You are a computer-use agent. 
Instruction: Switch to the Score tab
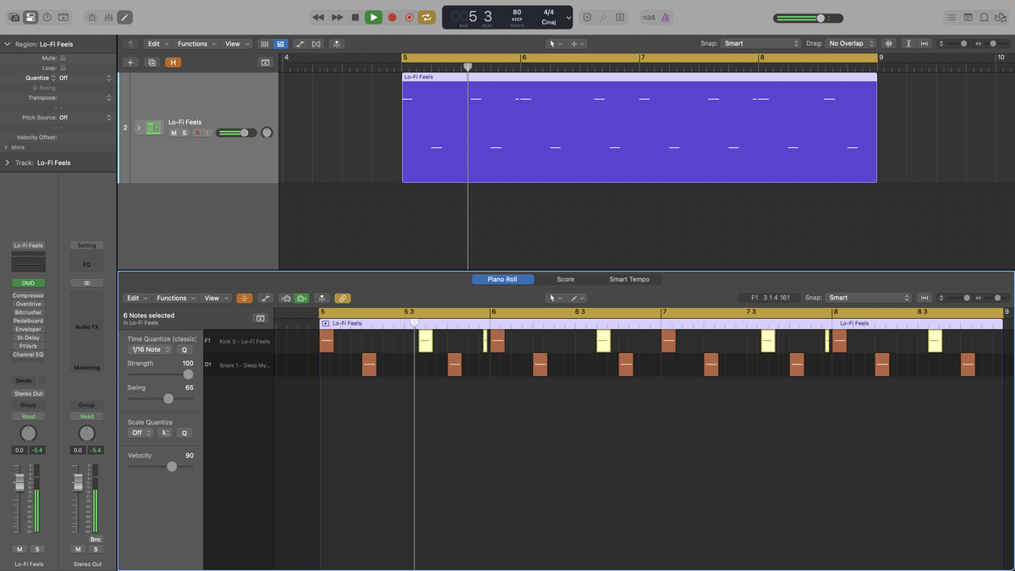click(x=565, y=279)
